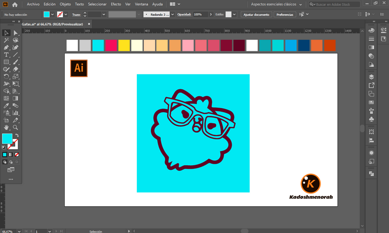Open arrange documents dropdown
Screen dimensions: 389x233
pos(175,4)
